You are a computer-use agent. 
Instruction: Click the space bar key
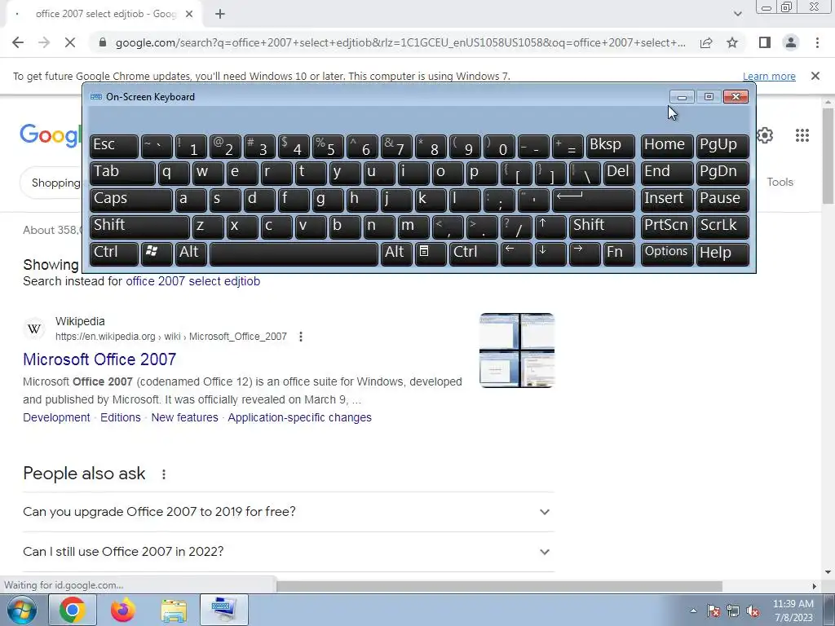294,253
